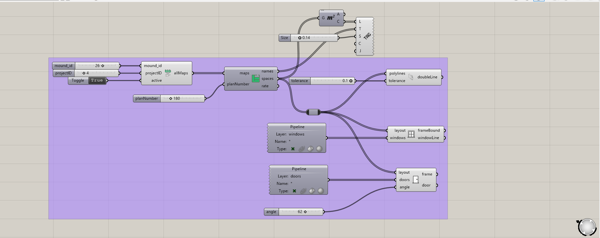This screenshot has height=238, width=600.
Task: Click the mound_id input of allMaps component
Action: tap(153, 66)
